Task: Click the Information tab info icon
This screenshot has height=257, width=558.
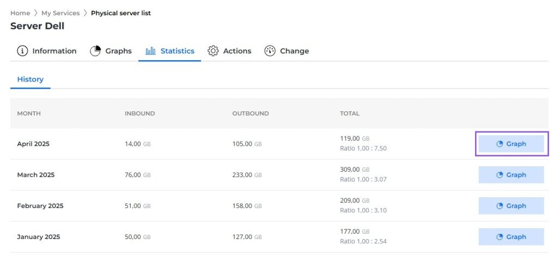Action: pos(22,51)
